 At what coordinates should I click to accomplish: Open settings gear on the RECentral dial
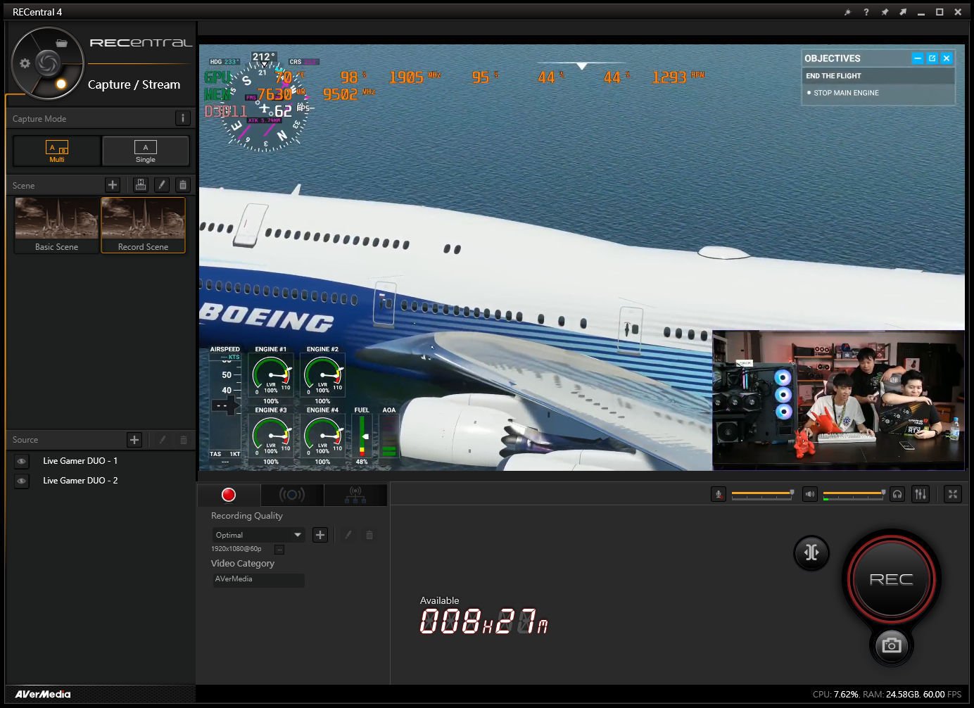coord(25,63)
